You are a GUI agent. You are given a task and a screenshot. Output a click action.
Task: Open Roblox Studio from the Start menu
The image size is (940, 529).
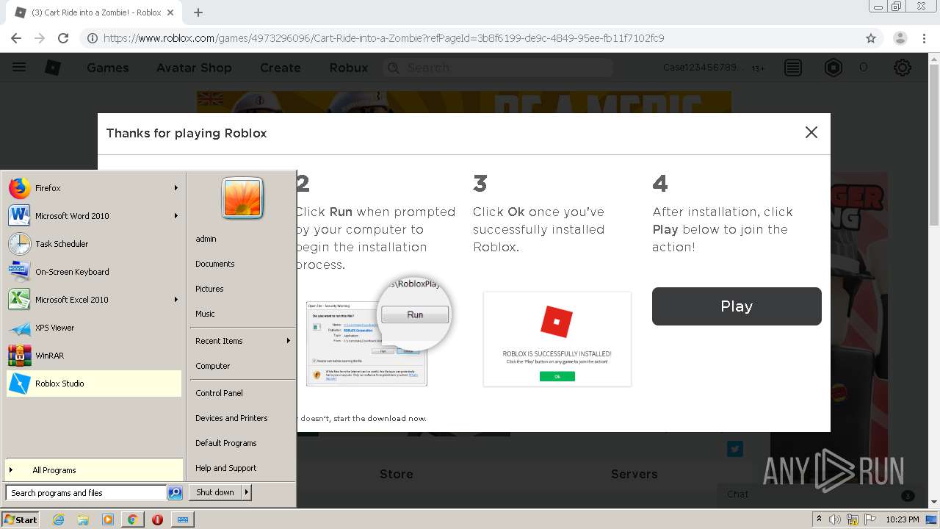tap(93, 384)
